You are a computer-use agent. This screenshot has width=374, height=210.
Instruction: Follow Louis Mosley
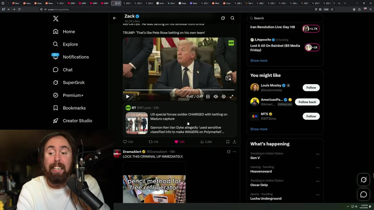click(x=311, y=87)
